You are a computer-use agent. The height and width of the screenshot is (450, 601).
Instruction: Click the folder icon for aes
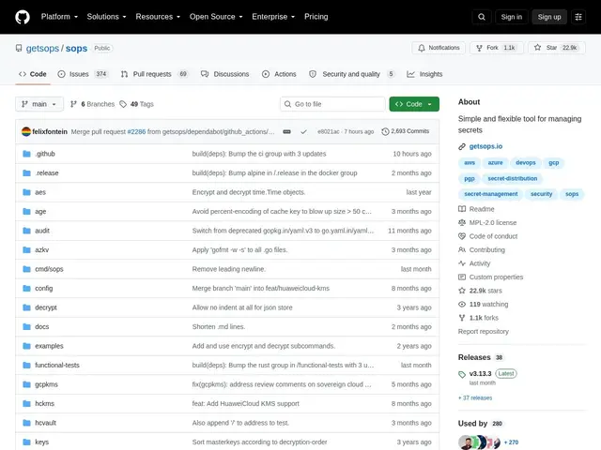point(26,192)
